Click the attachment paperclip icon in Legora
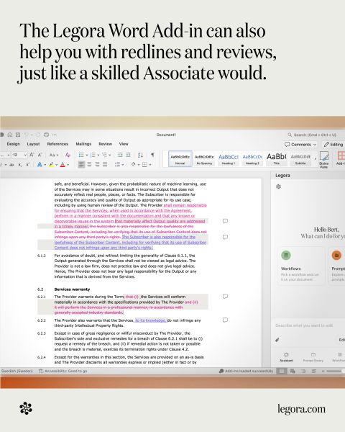This screenshot has width=345, height=432. coord(277,340)
